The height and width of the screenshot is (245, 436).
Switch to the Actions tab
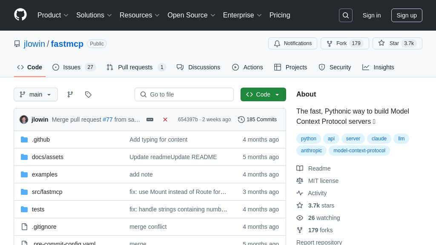(247, 67)
